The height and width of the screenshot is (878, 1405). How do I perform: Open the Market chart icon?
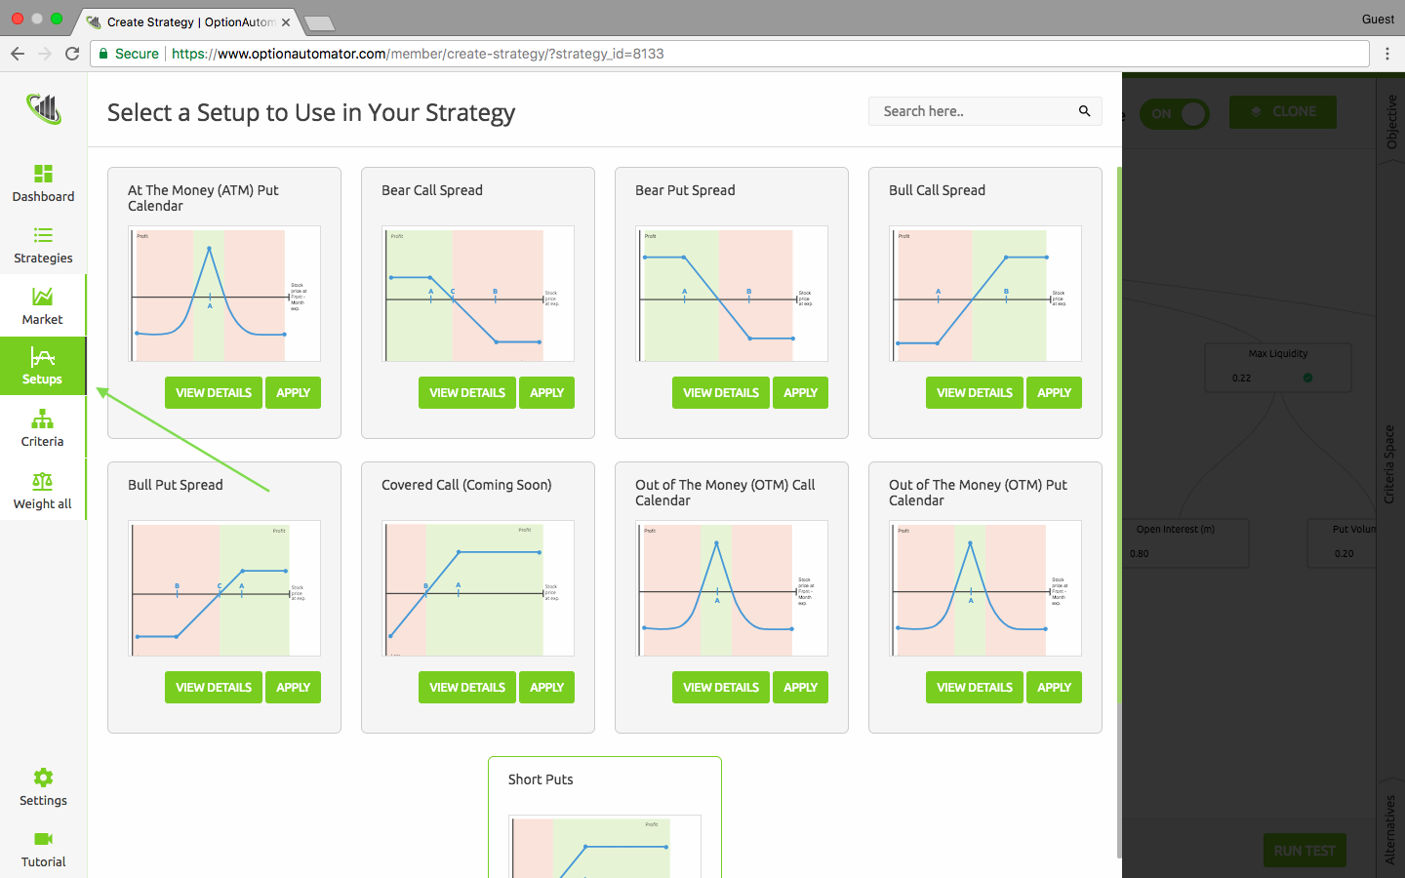click(43, 298)
